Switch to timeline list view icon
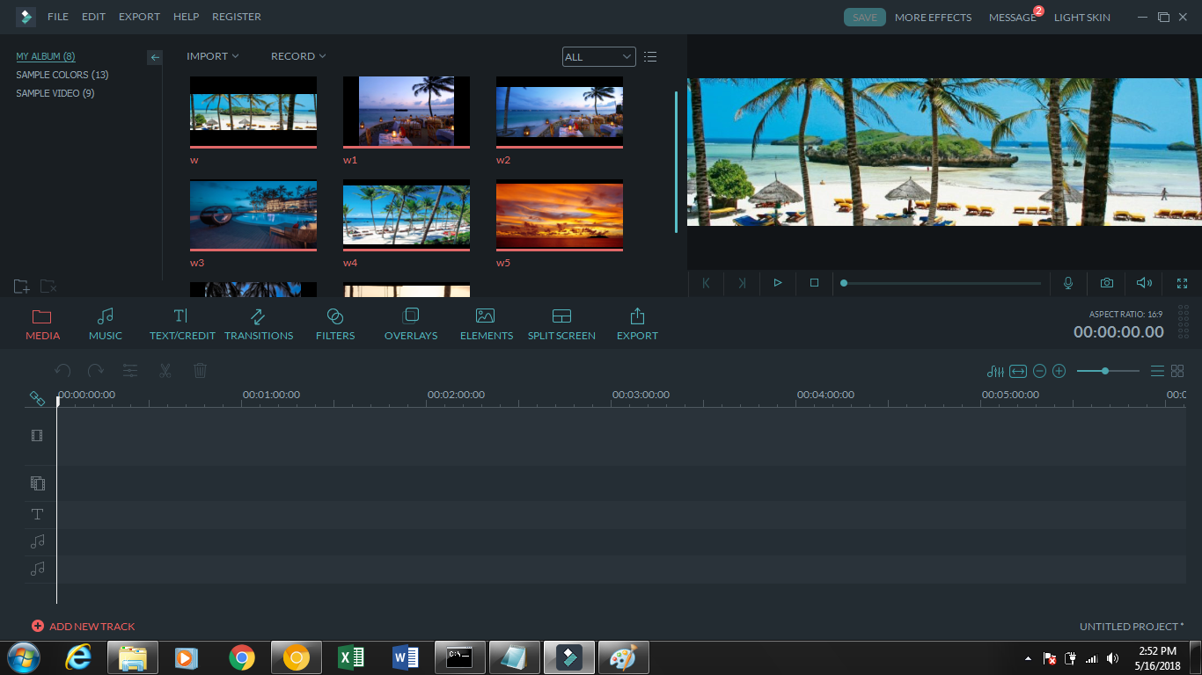Viewport: 1202px width, 675px height. tap(1157, 371)
